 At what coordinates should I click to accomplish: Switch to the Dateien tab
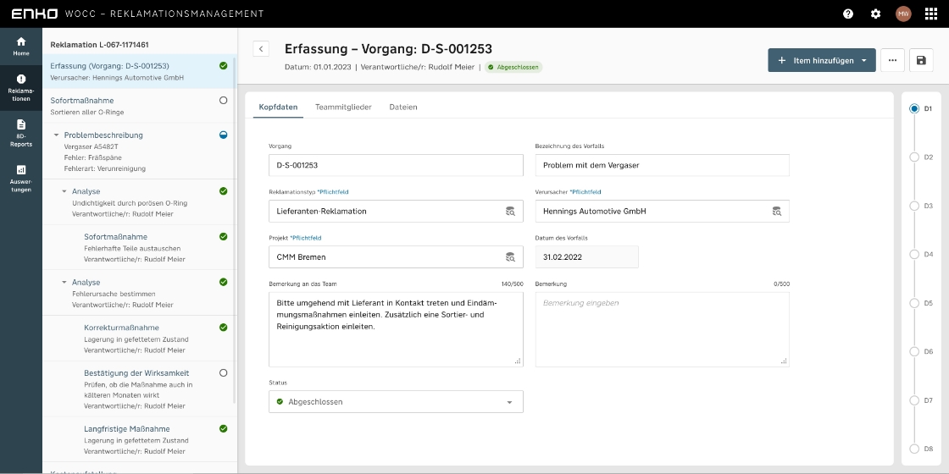tap(403, 107)
